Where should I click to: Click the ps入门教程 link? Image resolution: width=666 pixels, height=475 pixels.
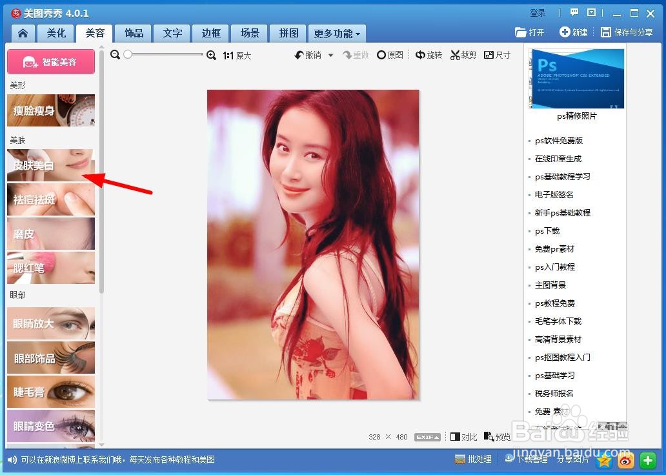pos(555,267)
